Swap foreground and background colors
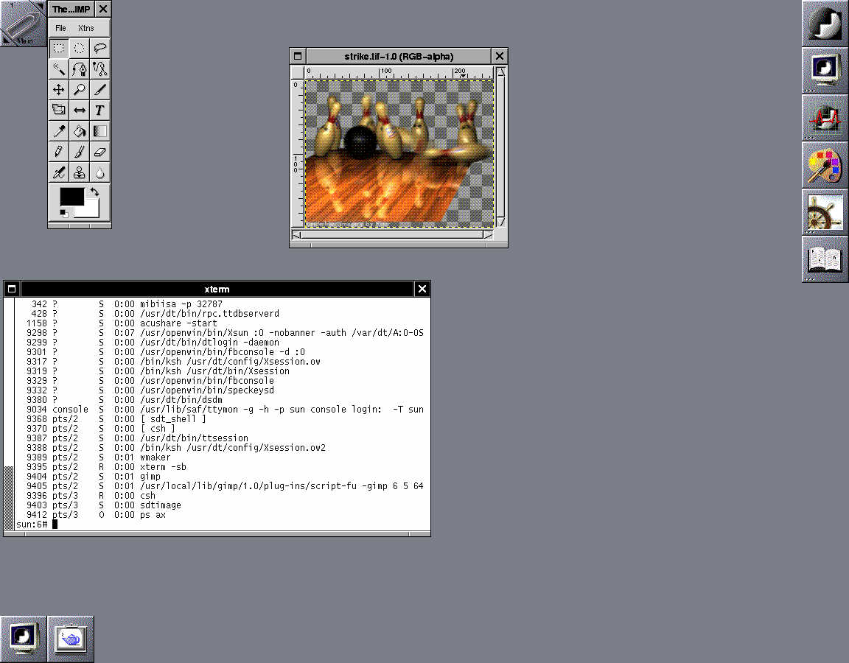This screenshot has height=663, width=849. click(x=94, y=192)
